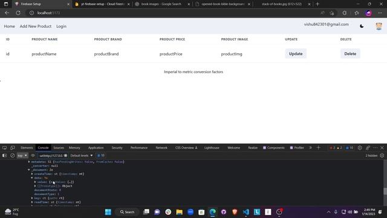Screen dimensions: 387x218
Task: Open the DevTools feedback icon
Action: (x=368, y=148)
